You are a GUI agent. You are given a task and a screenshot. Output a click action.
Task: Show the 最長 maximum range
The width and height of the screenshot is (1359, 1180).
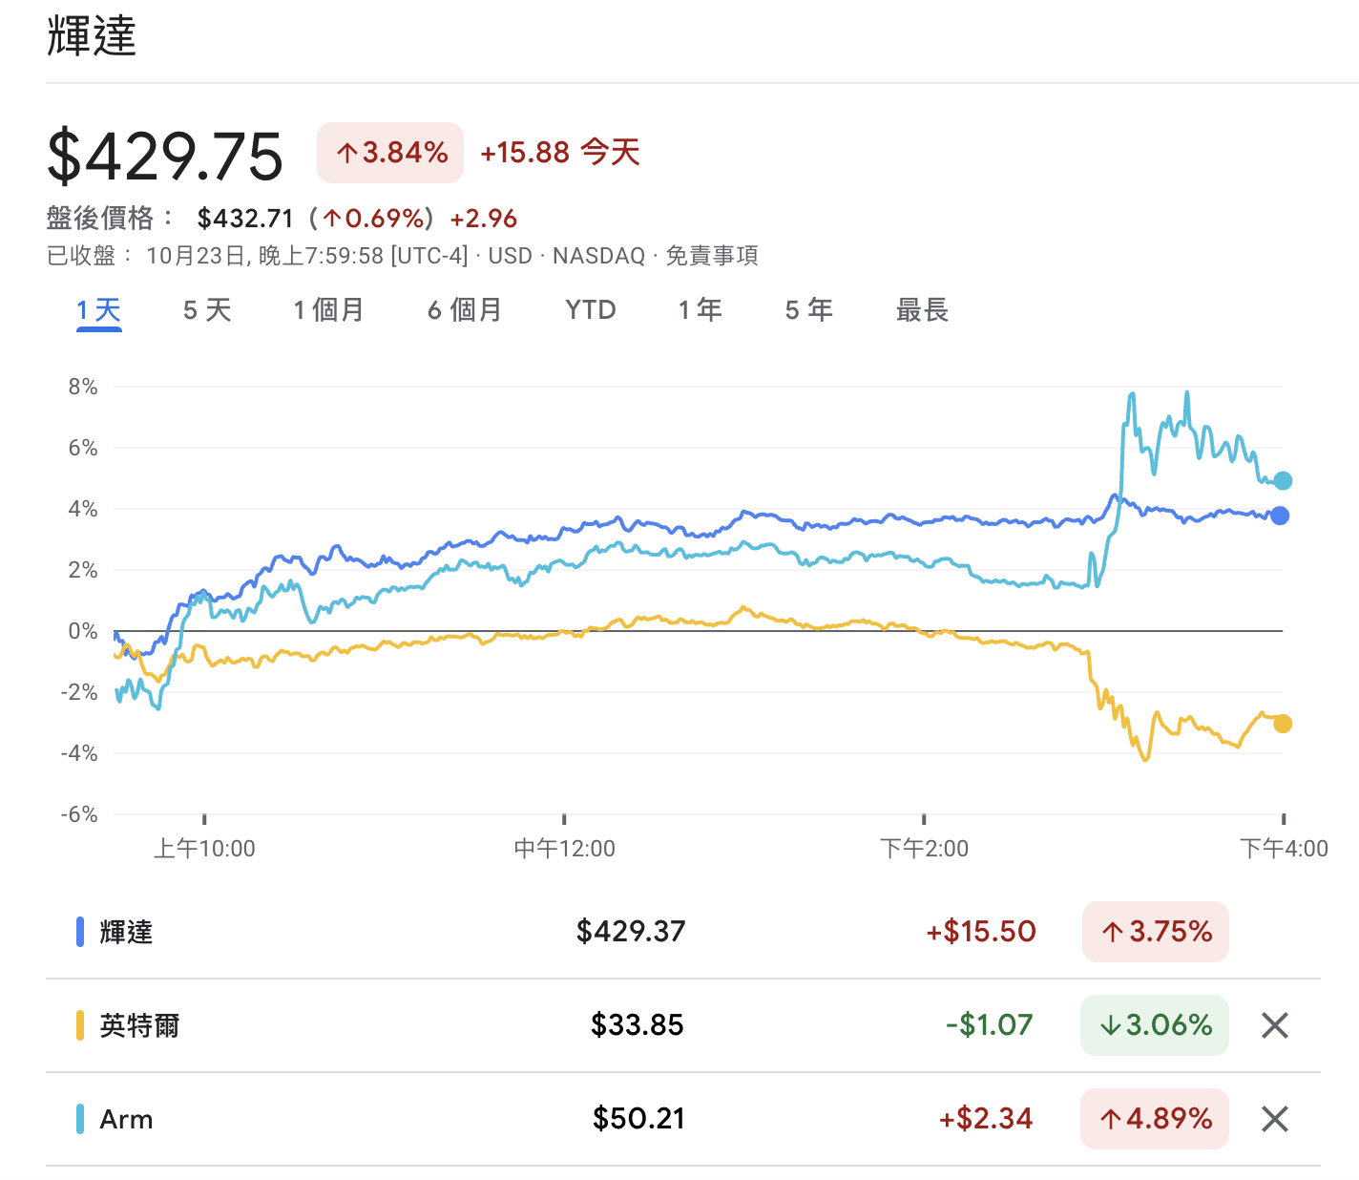(921, 310)
